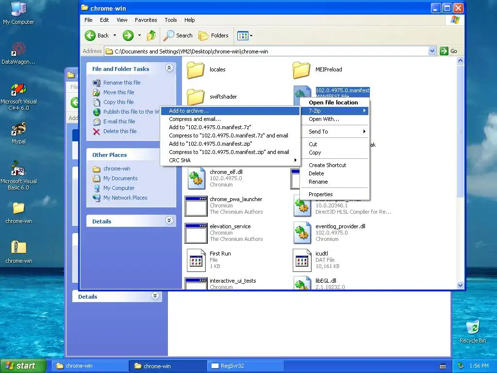This screenshot has width=497, height=373.
Task: Click Delete this file link
Action: point(120,131)
